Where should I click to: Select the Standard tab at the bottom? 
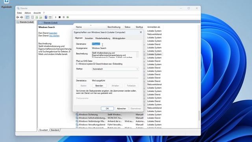[x=55, y=130]
